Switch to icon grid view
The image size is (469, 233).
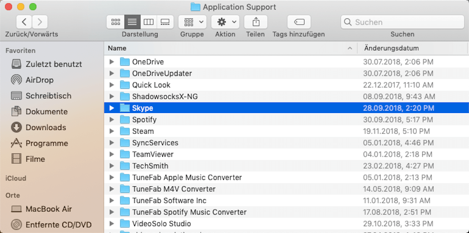pyautogui.click(x=115, y=22)
